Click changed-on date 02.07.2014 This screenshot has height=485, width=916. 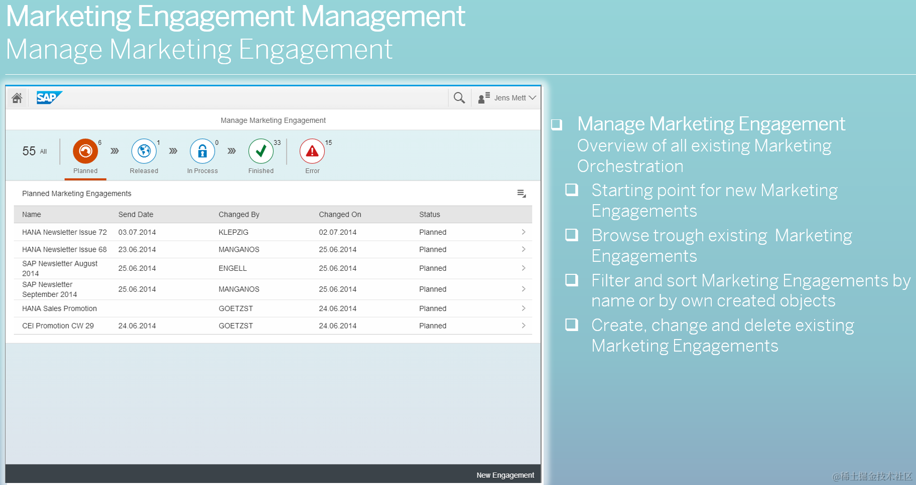338,232
